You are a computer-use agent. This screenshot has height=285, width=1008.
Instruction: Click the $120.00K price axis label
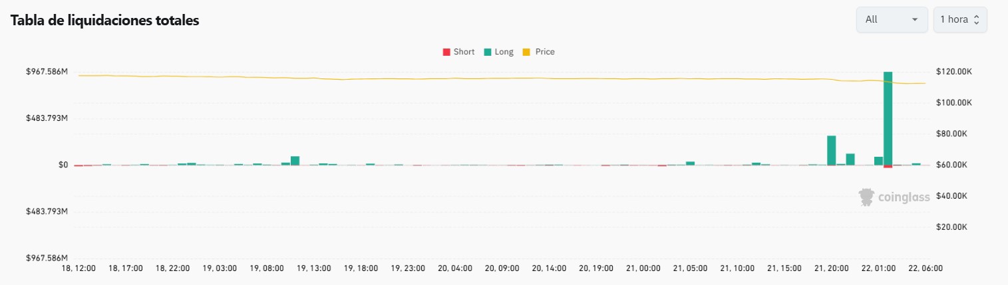pos(954,72)
